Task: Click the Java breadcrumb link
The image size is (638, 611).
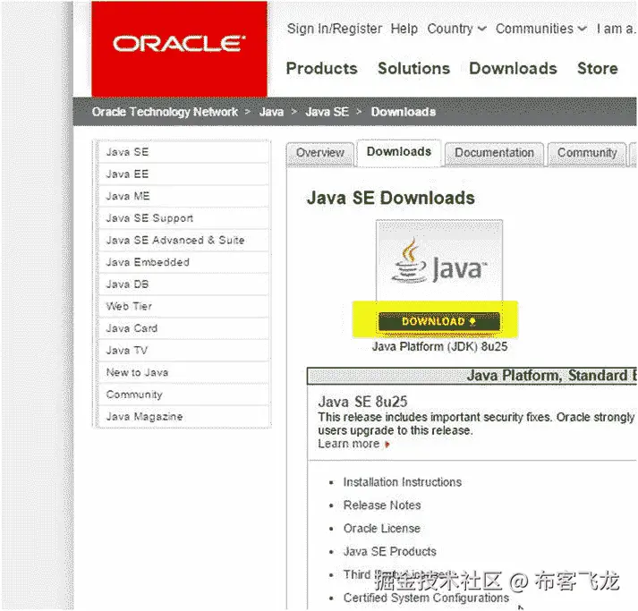Action: (x=271, y=112)
